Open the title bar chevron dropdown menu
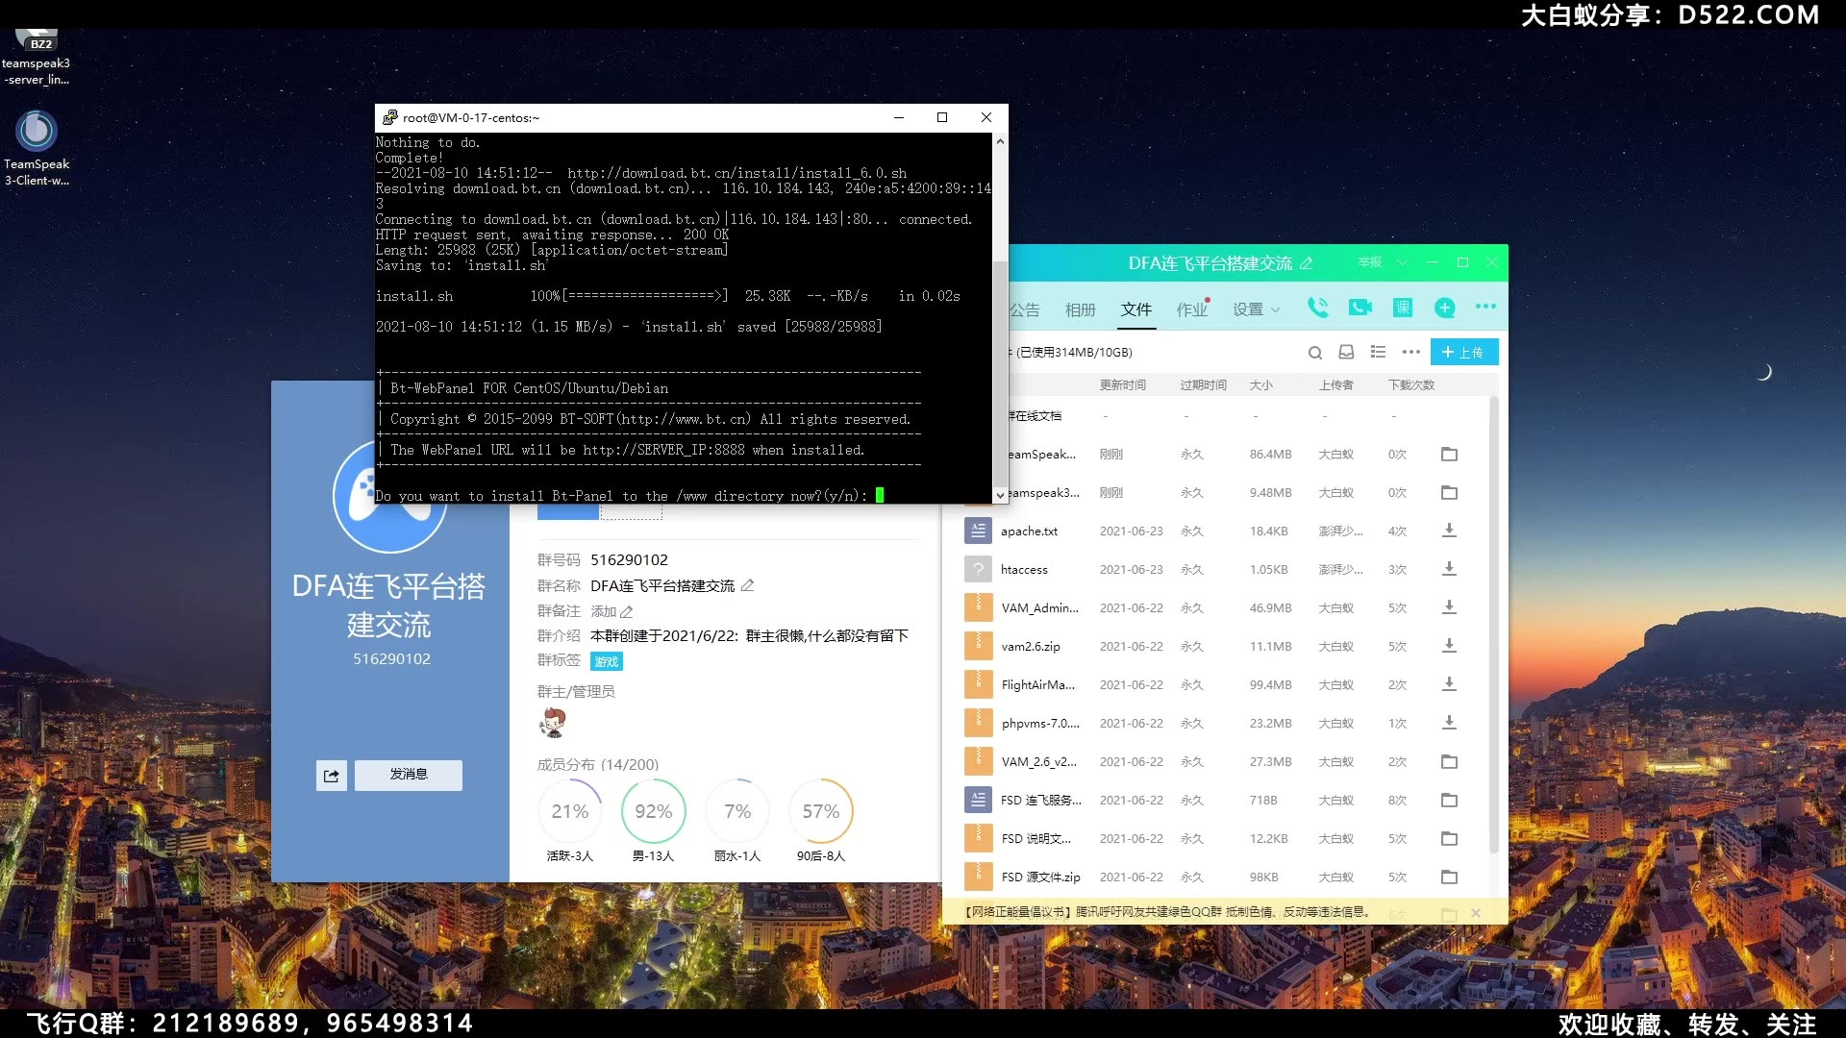This screenshot has width=1846, height=1038. tap(1401, 262)
